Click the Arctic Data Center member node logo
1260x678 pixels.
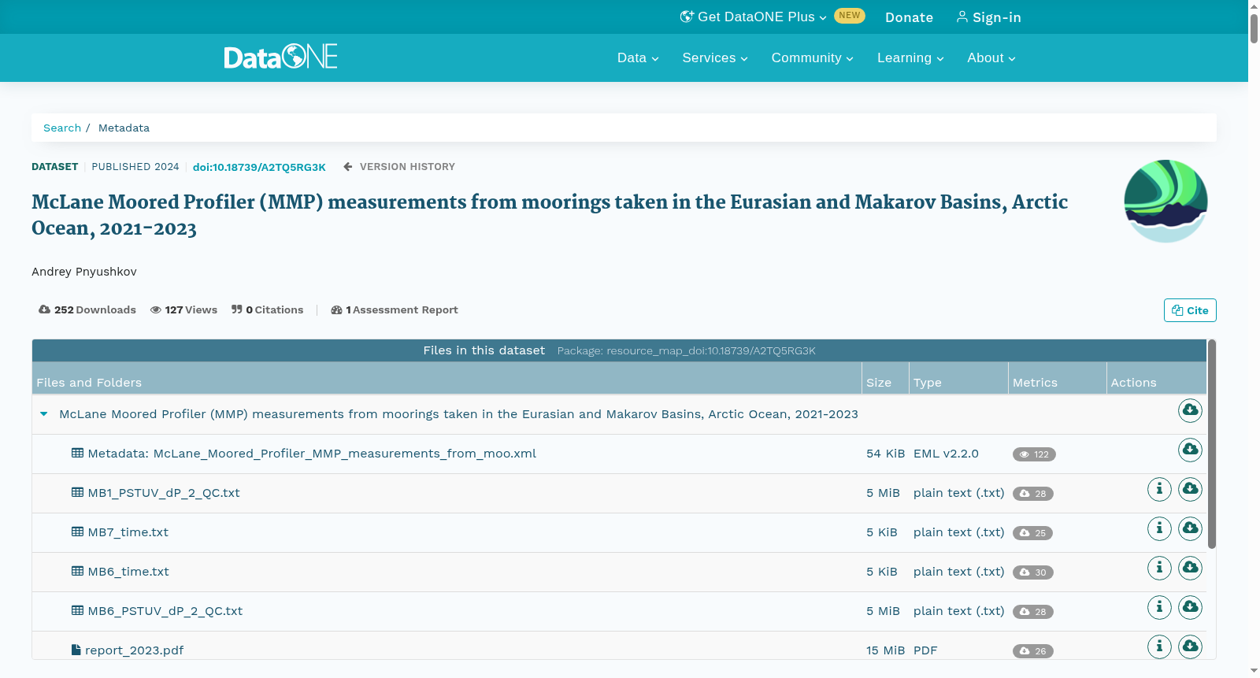click(x=1165, y=202)
